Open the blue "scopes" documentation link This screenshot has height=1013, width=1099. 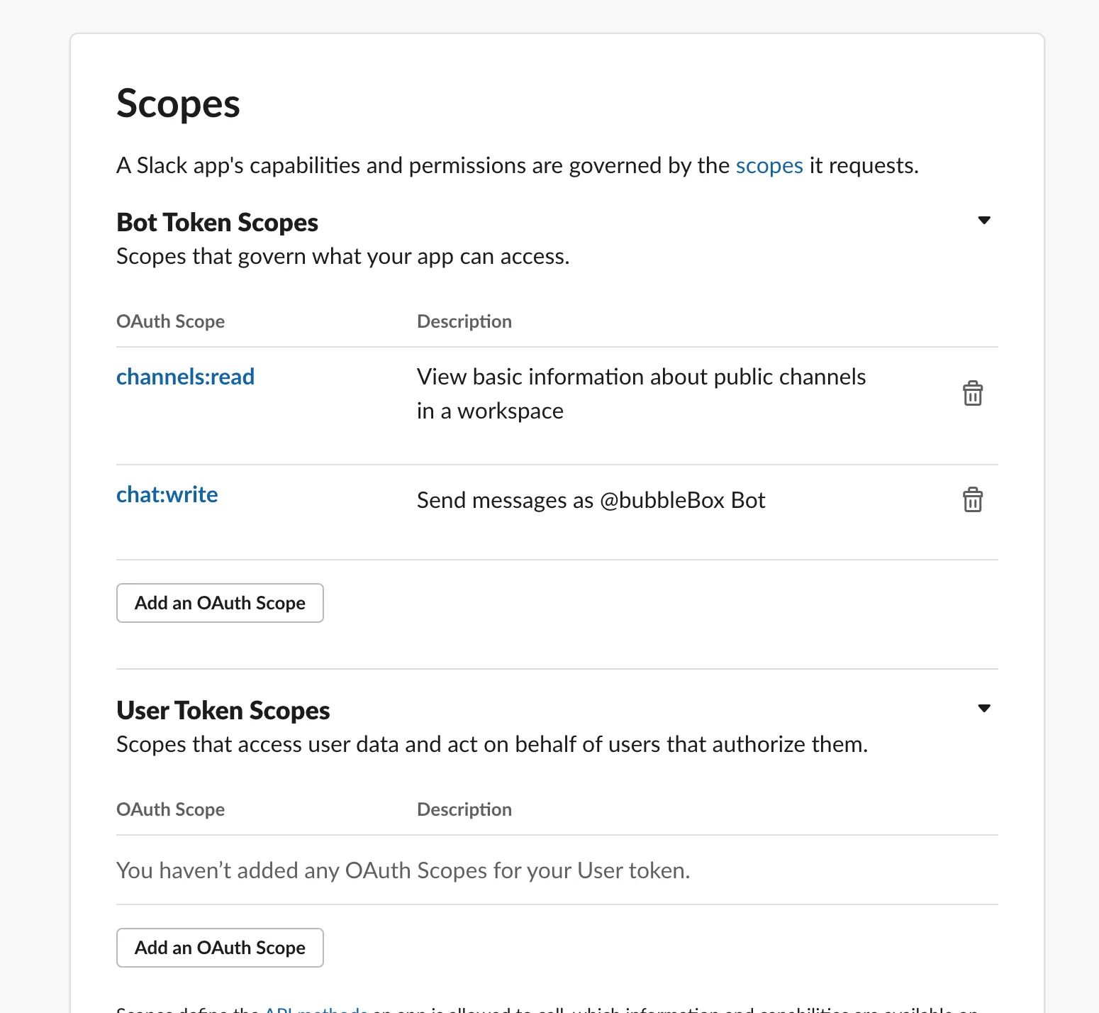pyautogui.click(x=769, y=165)
